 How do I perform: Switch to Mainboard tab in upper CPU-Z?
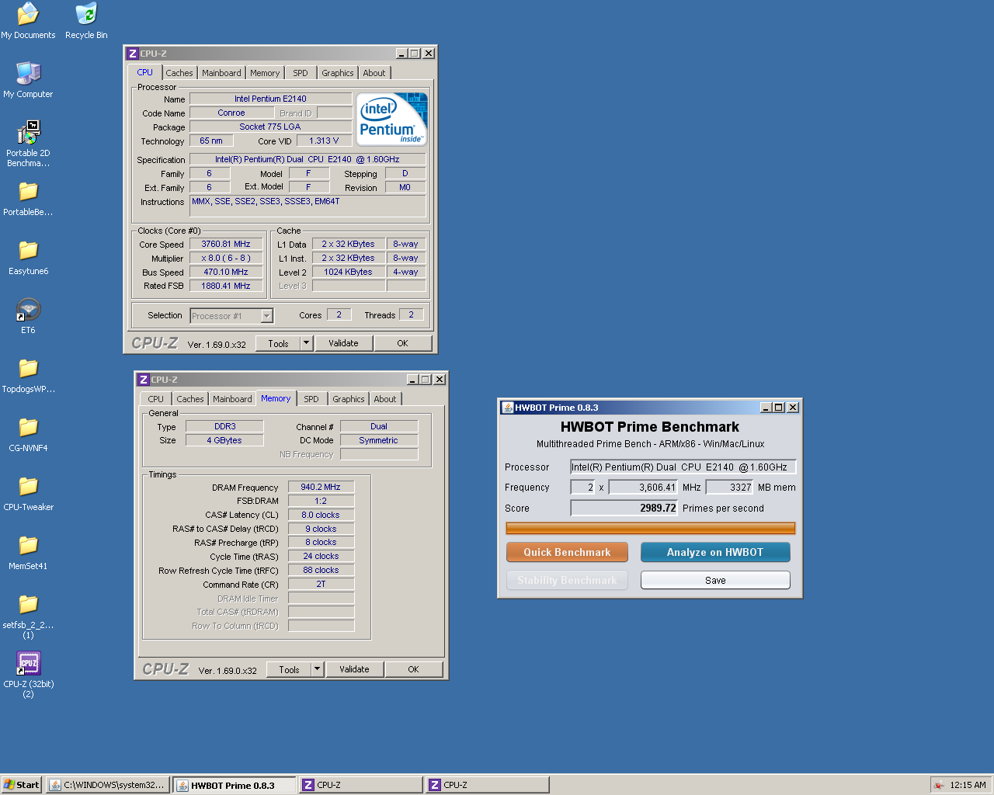[x=221, y=73]
